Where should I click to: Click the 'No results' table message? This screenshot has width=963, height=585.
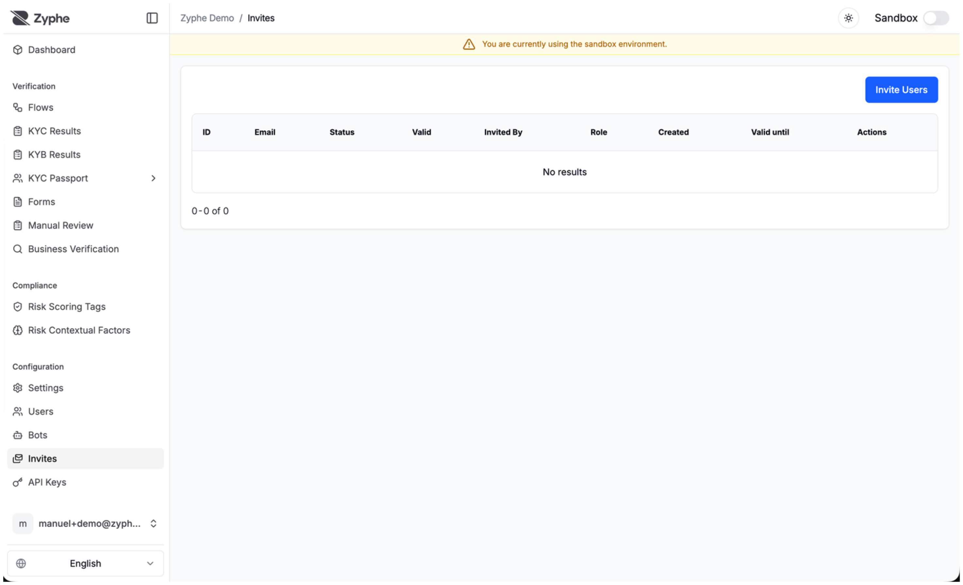pos(564,172)
